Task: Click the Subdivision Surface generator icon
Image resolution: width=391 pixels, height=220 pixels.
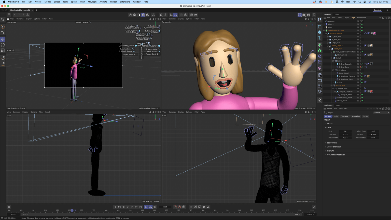Action: (320, 45)
